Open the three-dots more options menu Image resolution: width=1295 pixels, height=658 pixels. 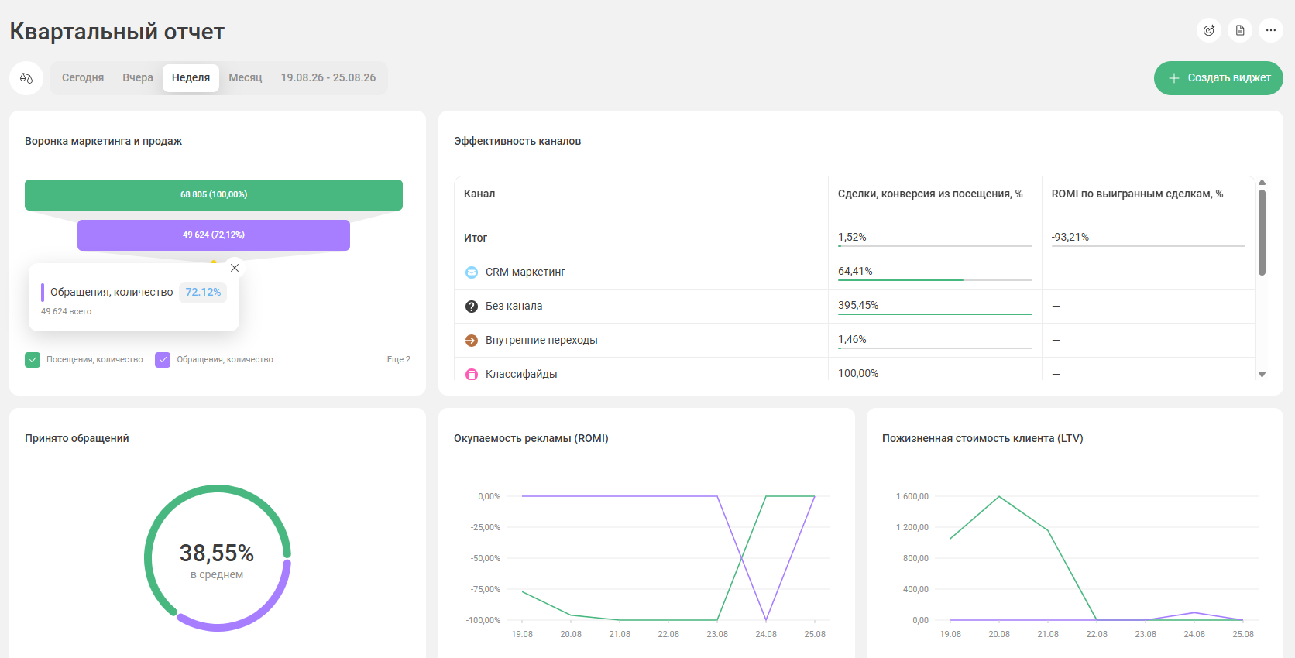tap(1271, 30)
